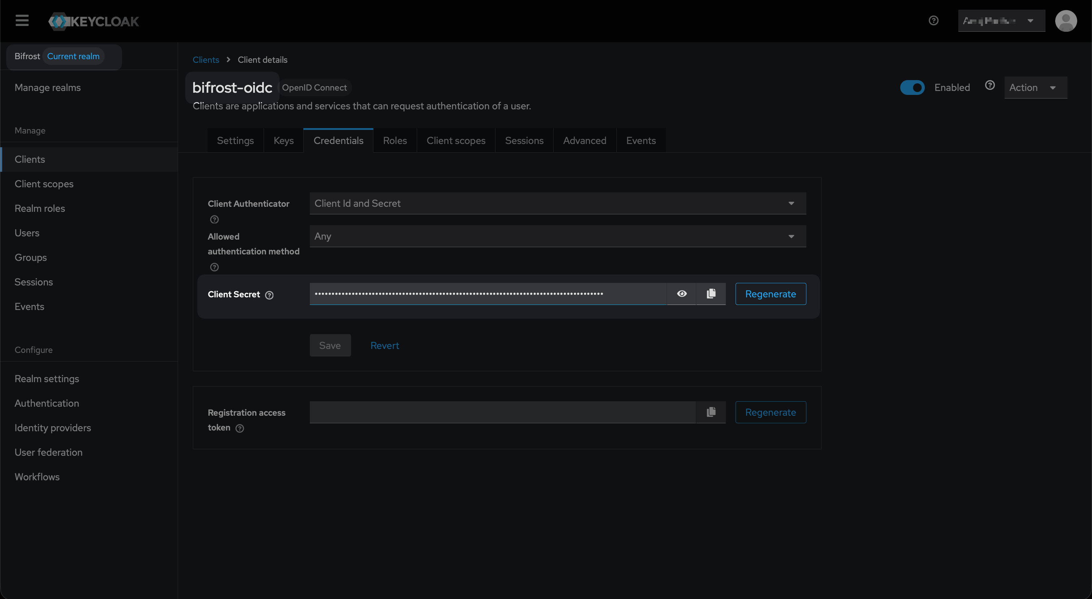Open Realm roles in sidebar
The height and width of the screenshot is (599, 1092).
(89, 209)
